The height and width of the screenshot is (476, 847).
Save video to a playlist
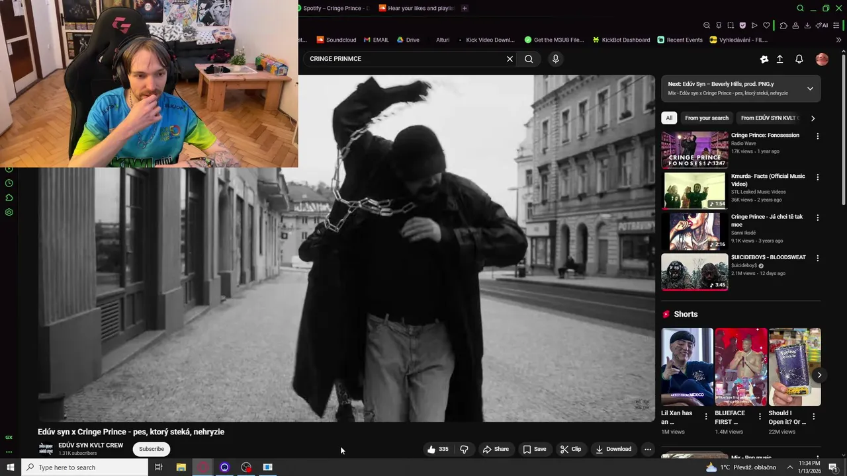pyautogui.click(x=535, y=449)
